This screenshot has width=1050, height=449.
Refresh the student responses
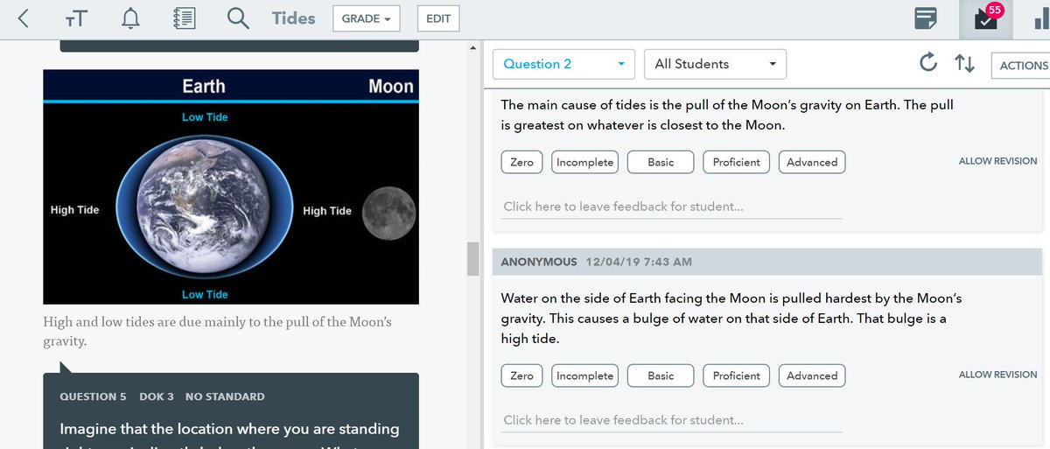pos(928,62)
